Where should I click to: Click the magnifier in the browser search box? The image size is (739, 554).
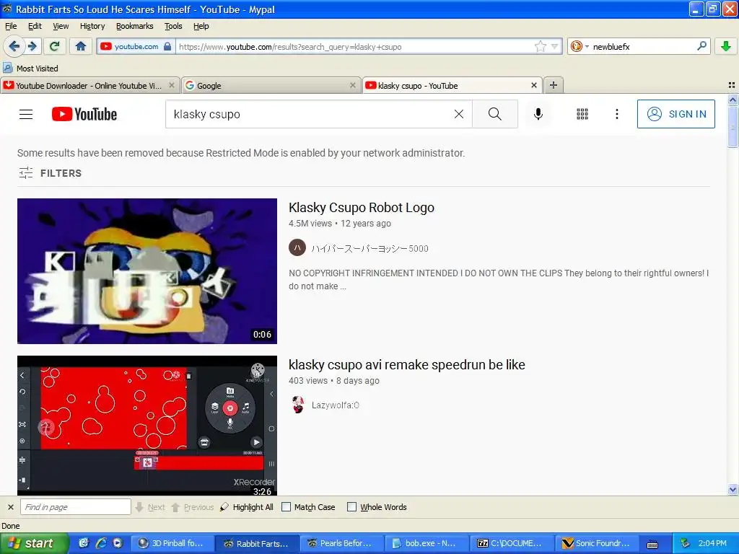pos(701,46)
